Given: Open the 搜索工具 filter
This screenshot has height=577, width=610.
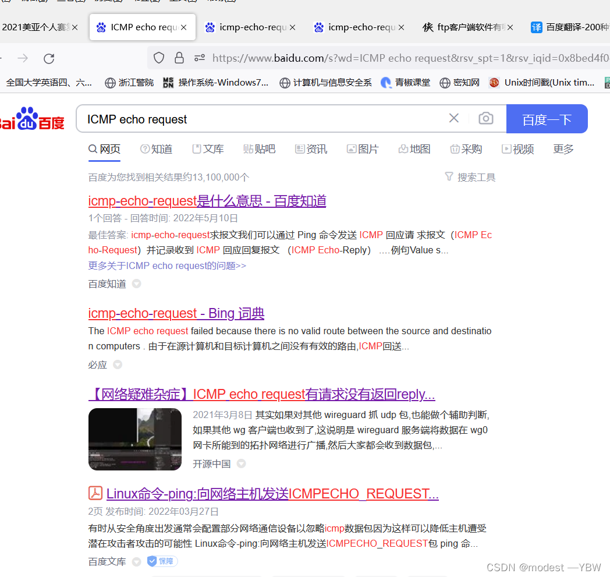Looking at the screenshot, I should coord(470,177).
